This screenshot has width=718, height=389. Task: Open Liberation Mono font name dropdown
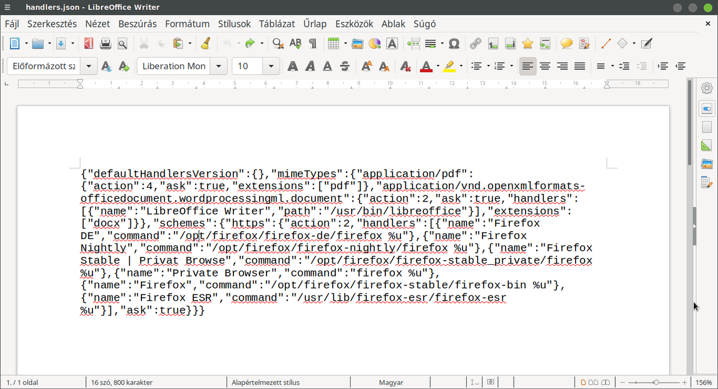218,66
